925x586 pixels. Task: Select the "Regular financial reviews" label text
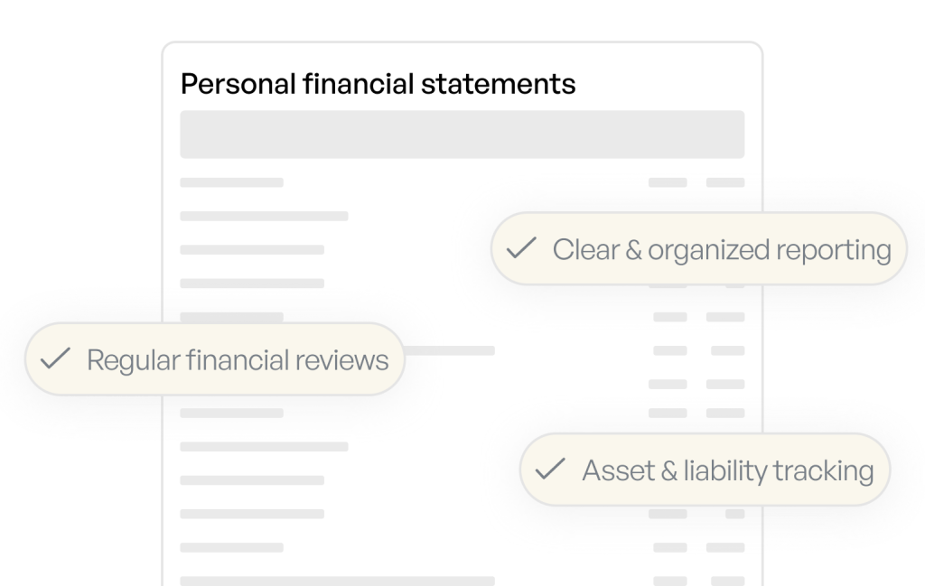click(238, 360)
